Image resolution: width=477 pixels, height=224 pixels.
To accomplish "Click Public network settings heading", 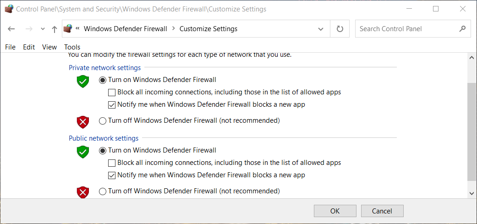I will (104, 138).
